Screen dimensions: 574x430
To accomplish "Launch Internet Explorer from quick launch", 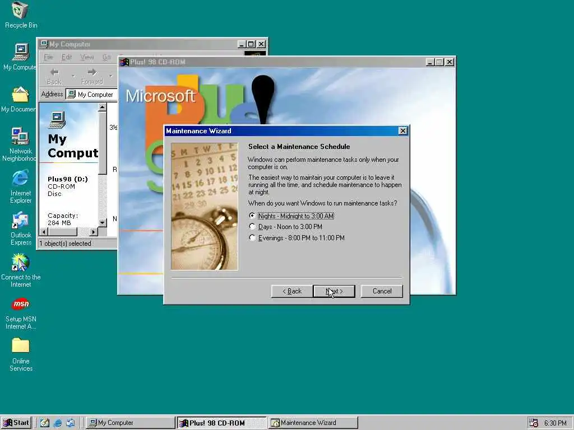I will pyautogui.click(x=58, y=423).
